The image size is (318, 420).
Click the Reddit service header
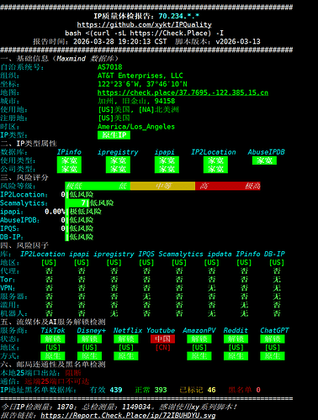click(x=236, y=330)
